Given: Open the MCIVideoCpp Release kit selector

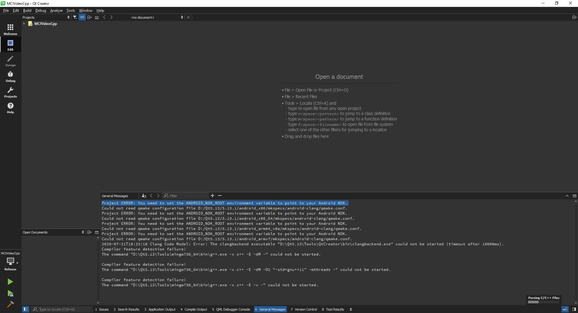Looking at the screenshot, I should pos(10,261).
